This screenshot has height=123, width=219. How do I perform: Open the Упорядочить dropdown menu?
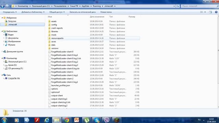(10, 12)
